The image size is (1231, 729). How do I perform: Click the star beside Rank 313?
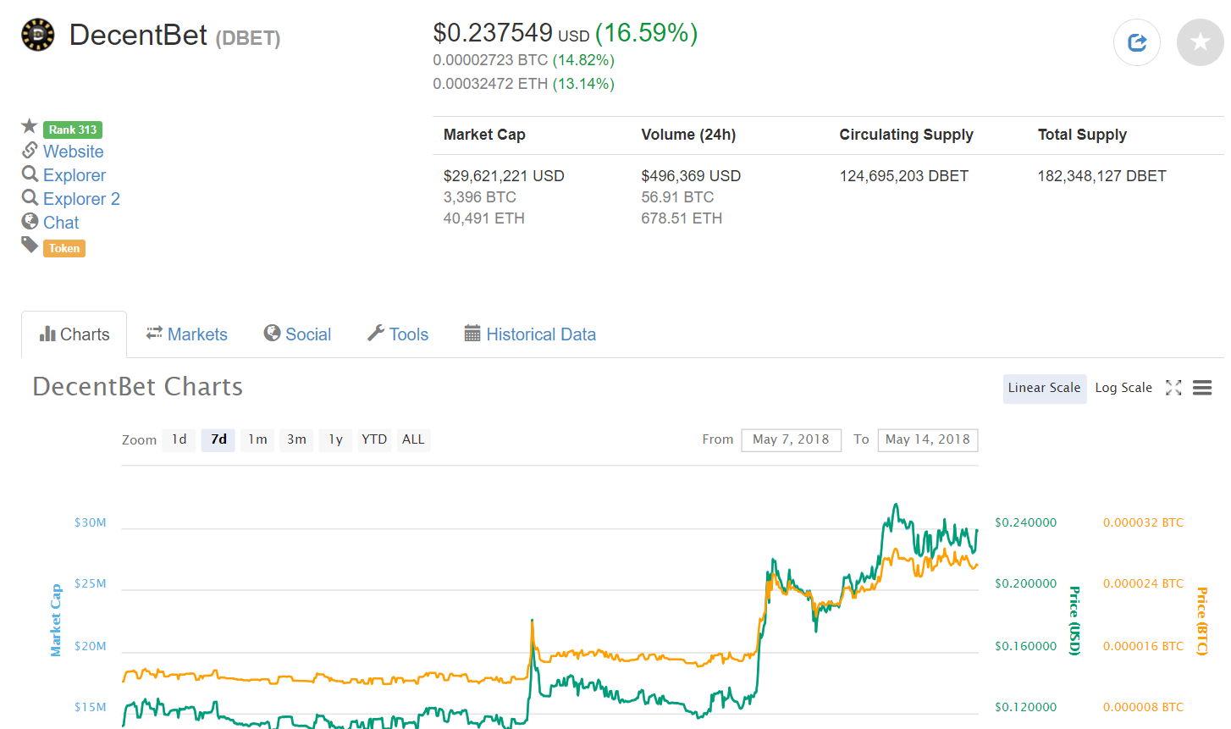point(29,127)
